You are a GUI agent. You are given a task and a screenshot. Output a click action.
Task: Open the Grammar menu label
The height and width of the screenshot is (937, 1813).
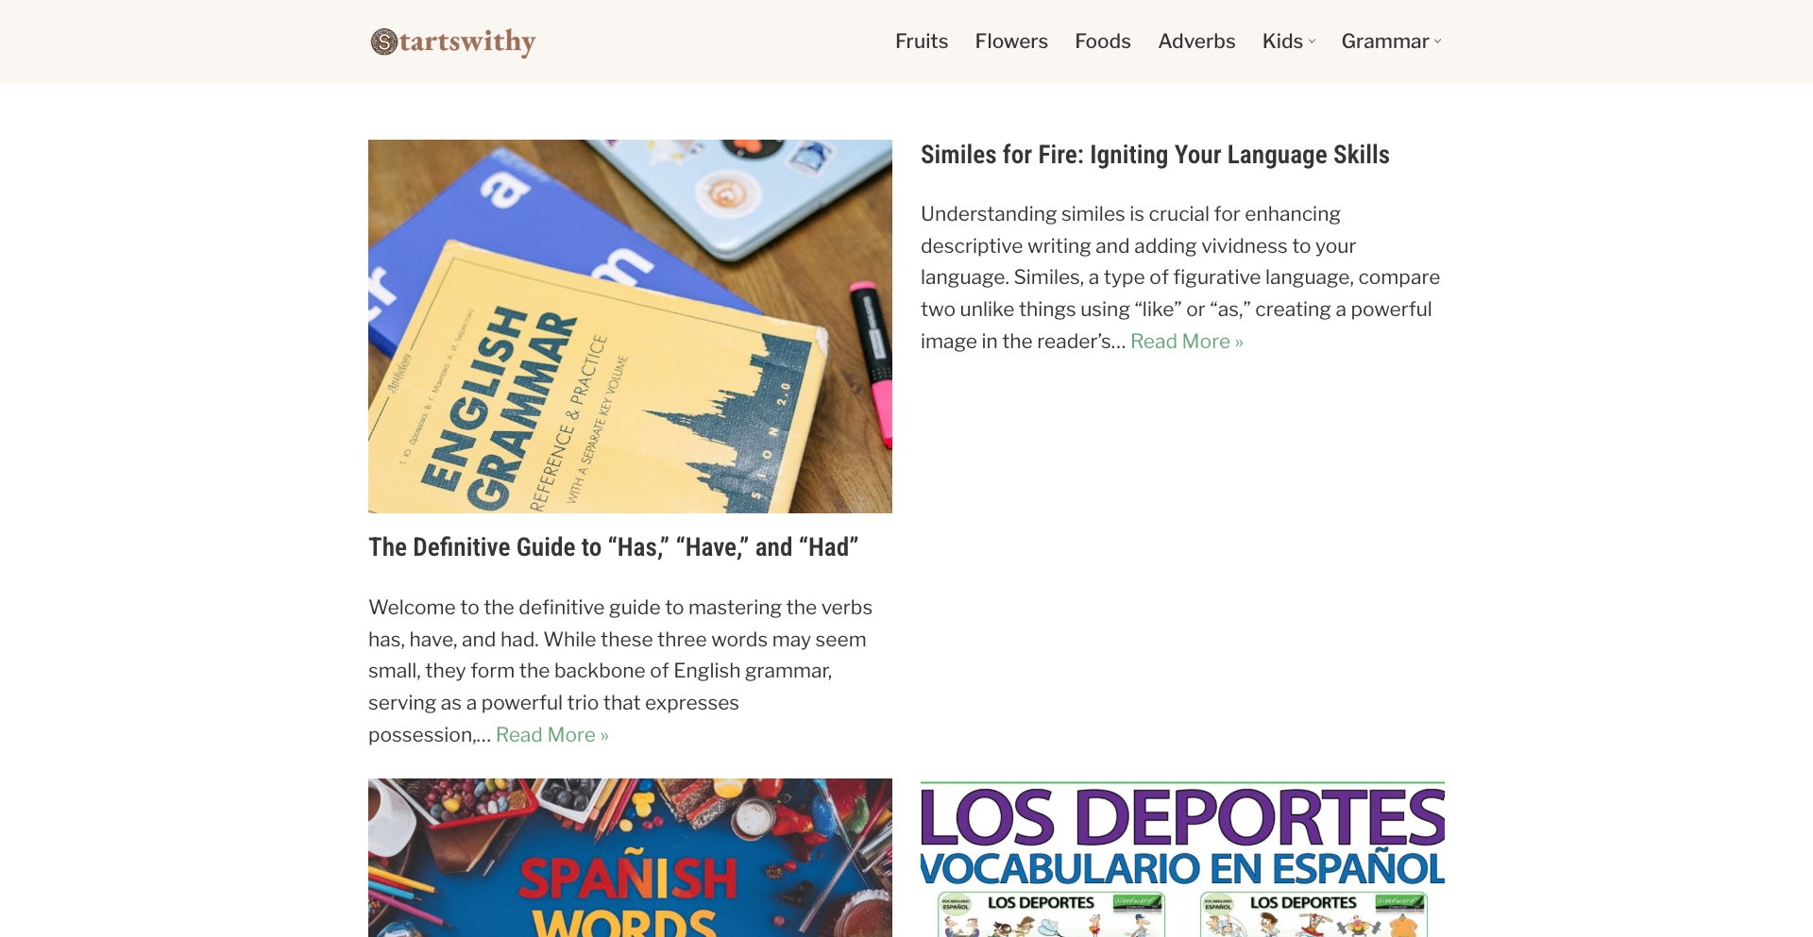tap(1385, 42)
